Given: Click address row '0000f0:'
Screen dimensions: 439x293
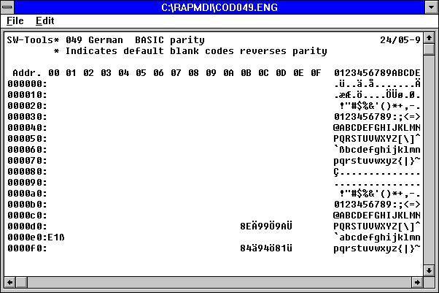Looking at the screenshot, I should point(27,248).
